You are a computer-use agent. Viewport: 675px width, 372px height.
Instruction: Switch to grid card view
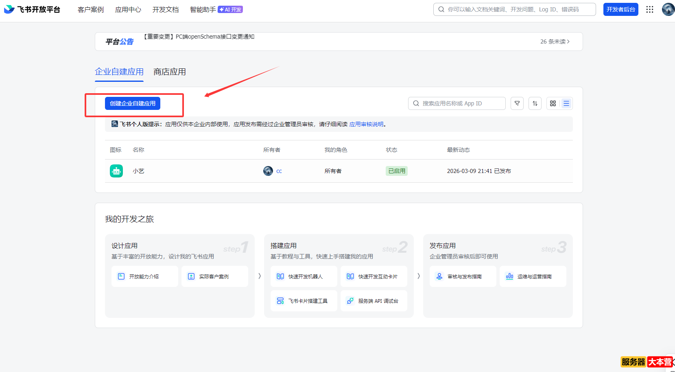553,103
